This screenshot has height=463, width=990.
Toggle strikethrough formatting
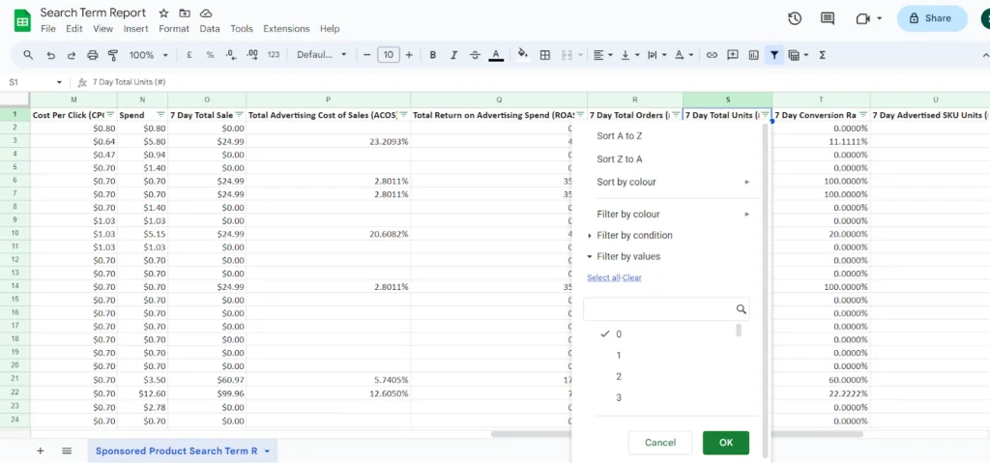tap(475, 55)
